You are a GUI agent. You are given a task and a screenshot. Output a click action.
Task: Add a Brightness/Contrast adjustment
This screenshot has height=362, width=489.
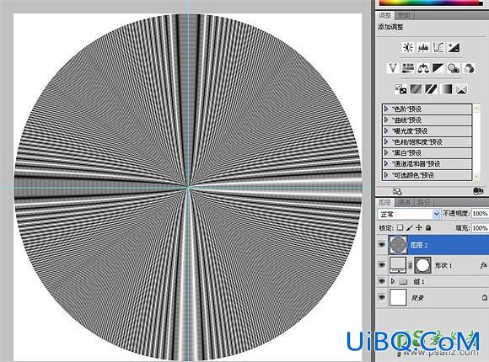pos(407,47)
